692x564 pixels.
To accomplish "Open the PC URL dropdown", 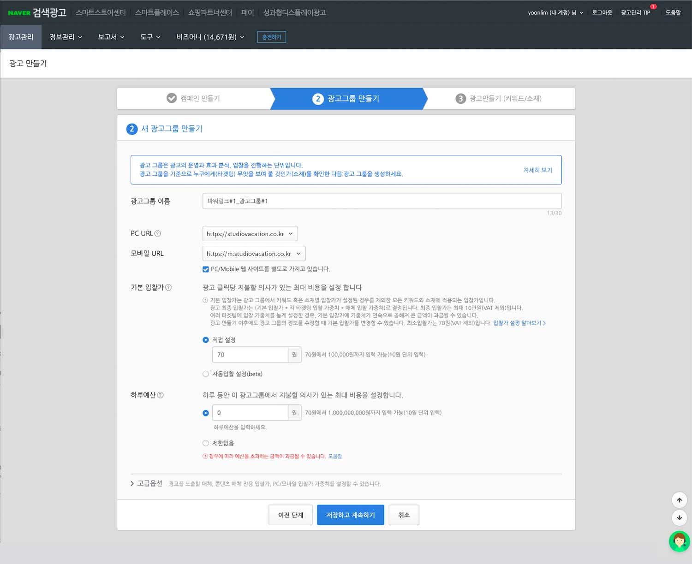I will (250, 234).
